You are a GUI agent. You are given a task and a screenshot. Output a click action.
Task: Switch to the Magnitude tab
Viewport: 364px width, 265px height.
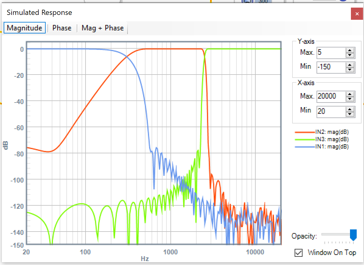(25, 28)
